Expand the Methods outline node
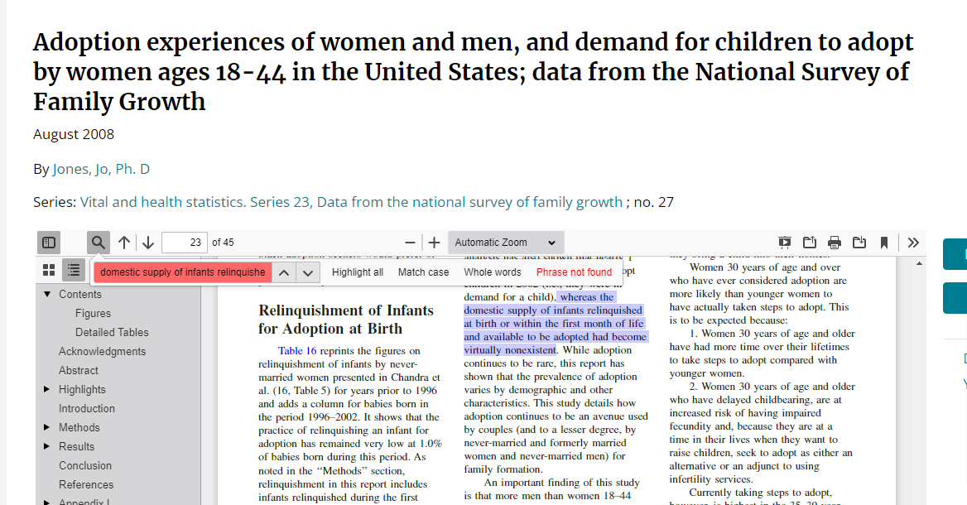The image size is (967, 505). pos(47,427)
